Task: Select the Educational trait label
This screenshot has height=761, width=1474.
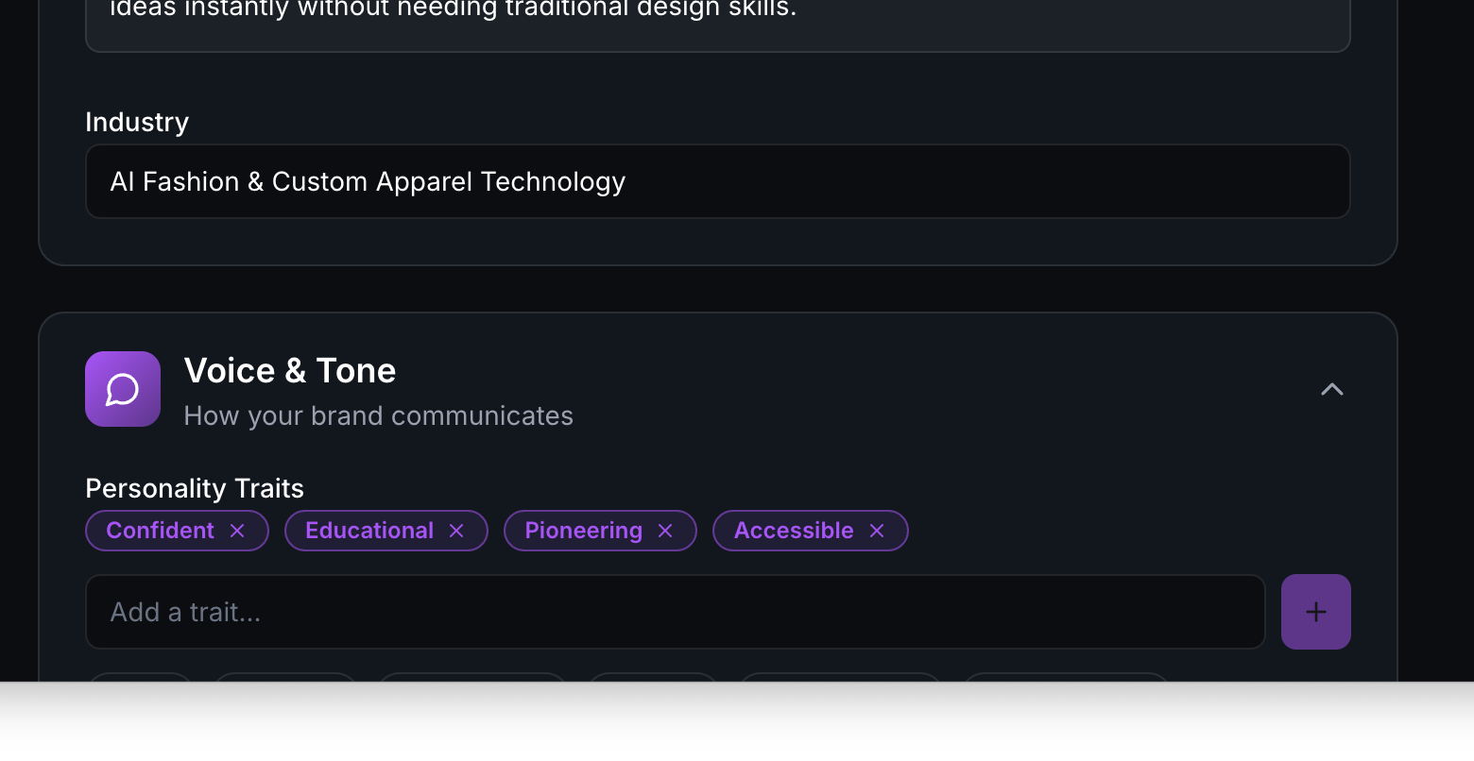Action: (369, 531)
